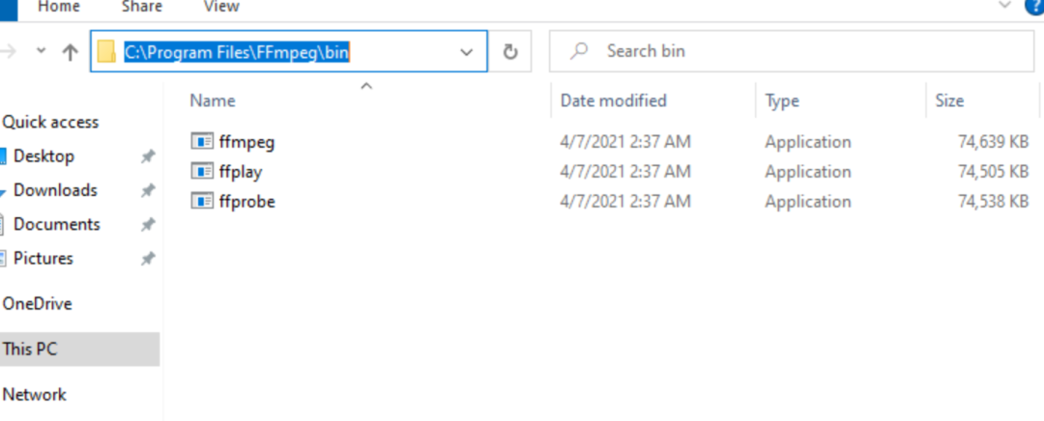Click in the Search bin field
1044x421 pixels.
pyautogui.click(x=791, y=51)
